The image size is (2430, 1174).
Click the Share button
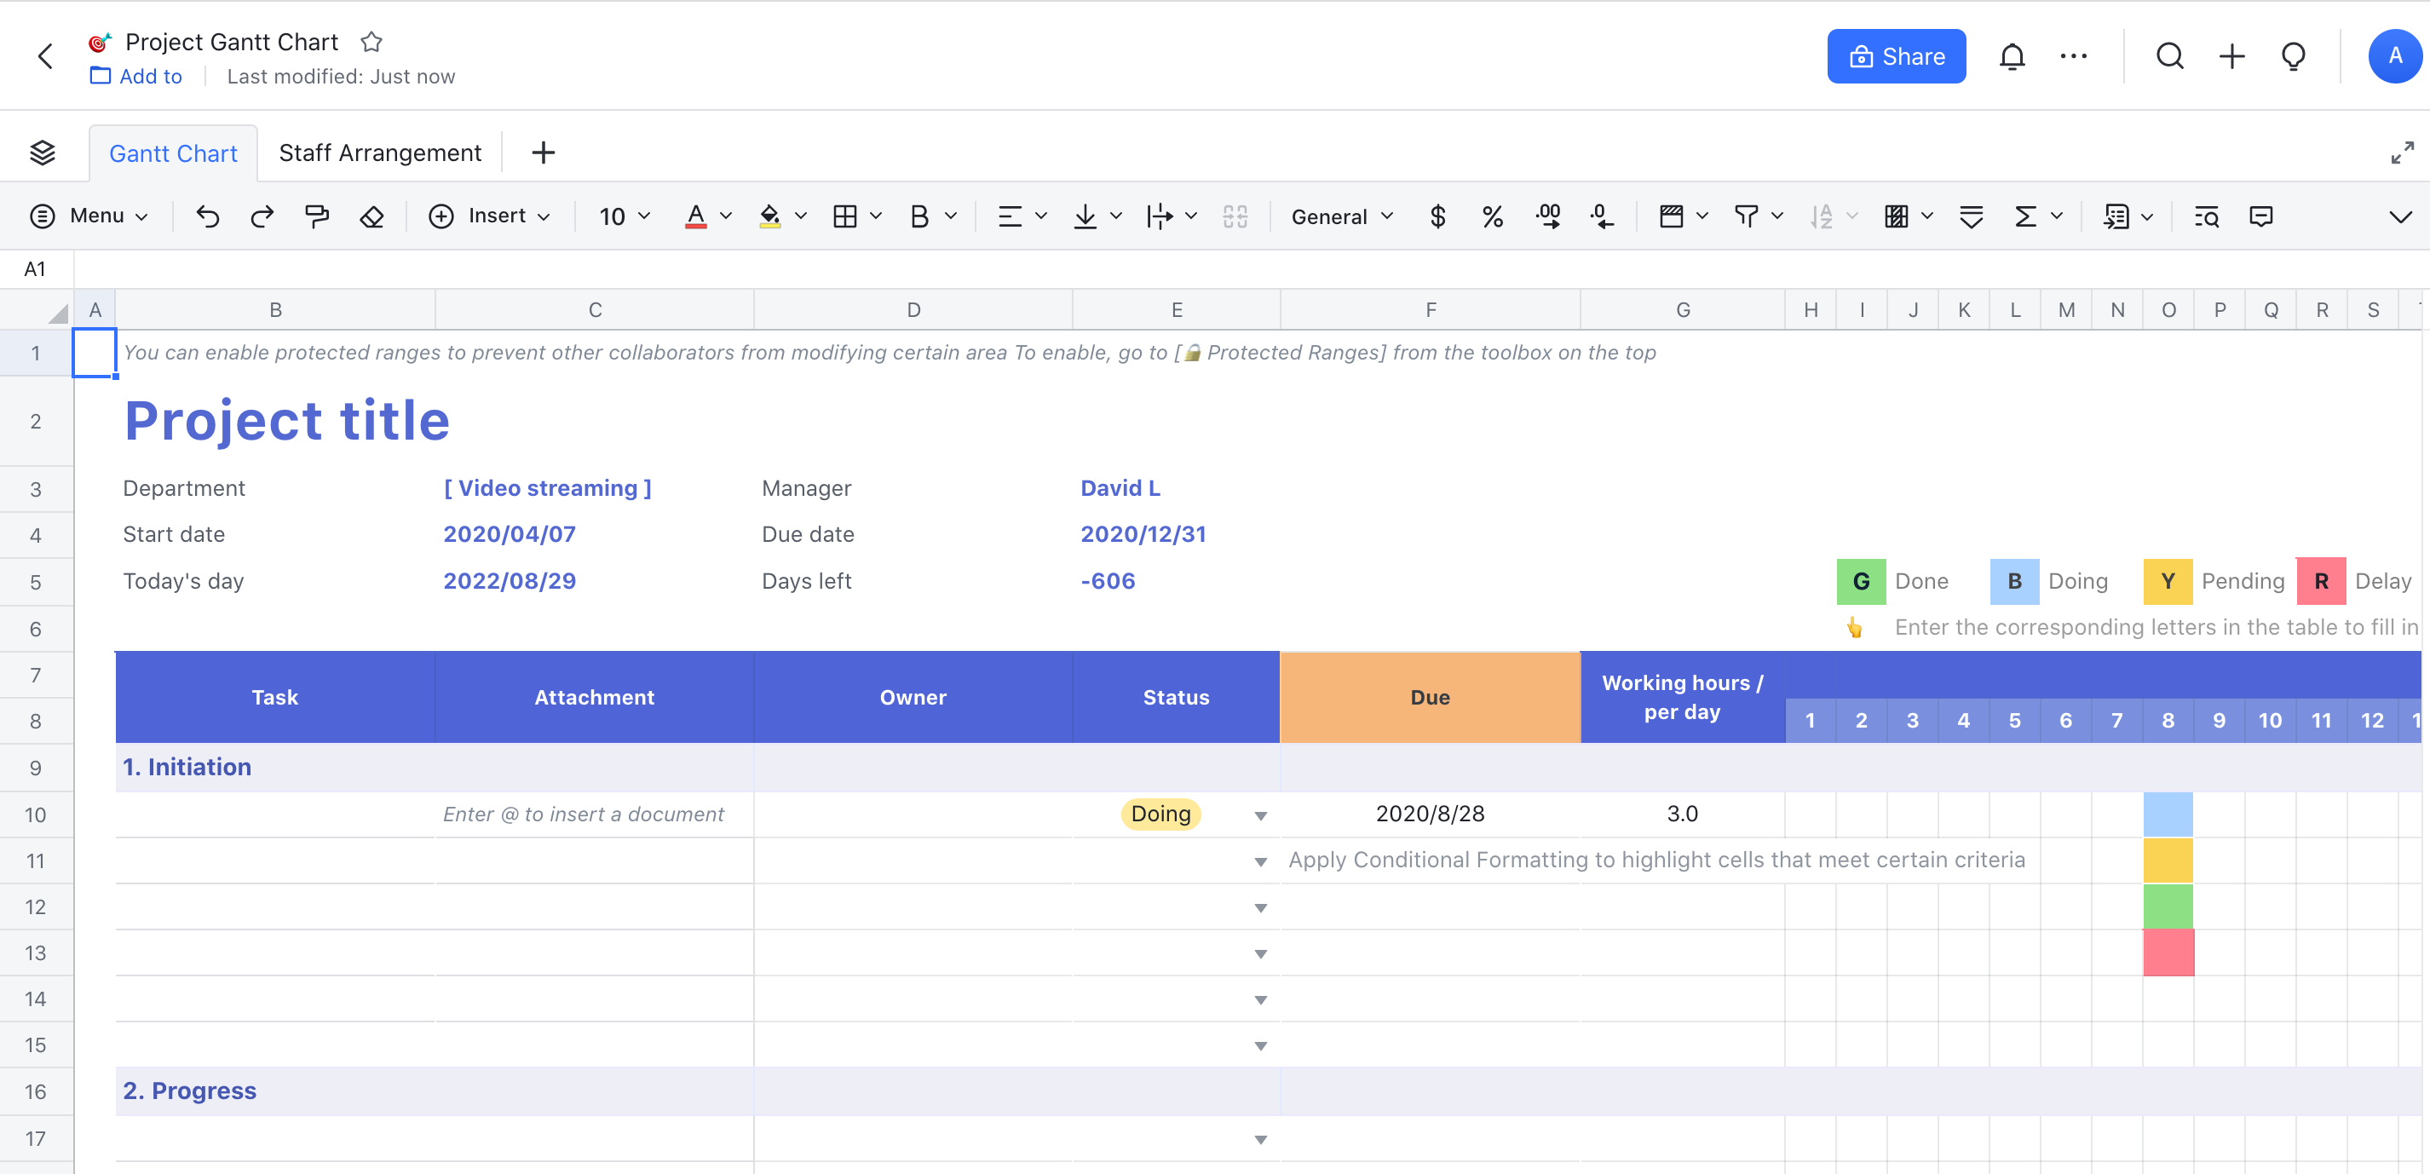click(1896, 55)
